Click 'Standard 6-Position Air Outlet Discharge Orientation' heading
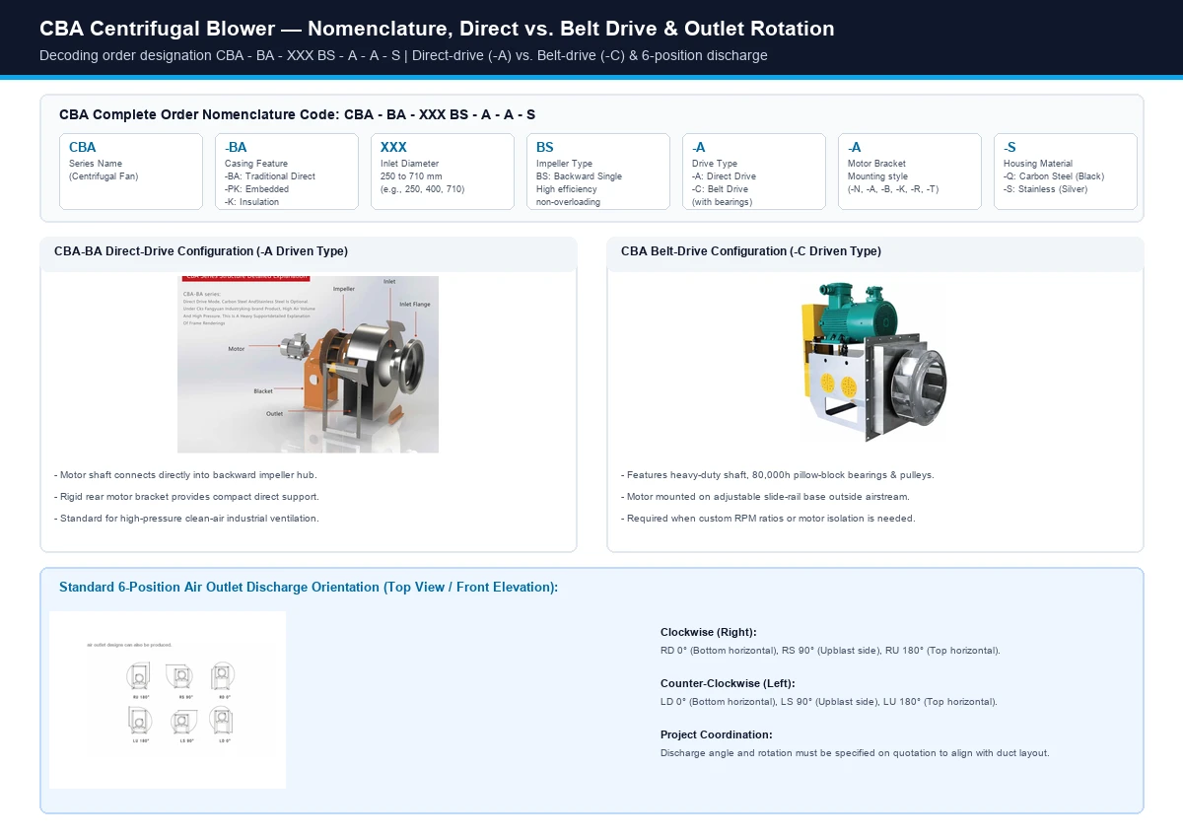This screenshot has width=1183, height=838. (309, 587)
